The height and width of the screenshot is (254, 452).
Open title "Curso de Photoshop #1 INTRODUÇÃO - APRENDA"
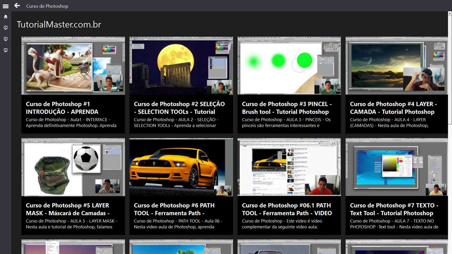62,108
